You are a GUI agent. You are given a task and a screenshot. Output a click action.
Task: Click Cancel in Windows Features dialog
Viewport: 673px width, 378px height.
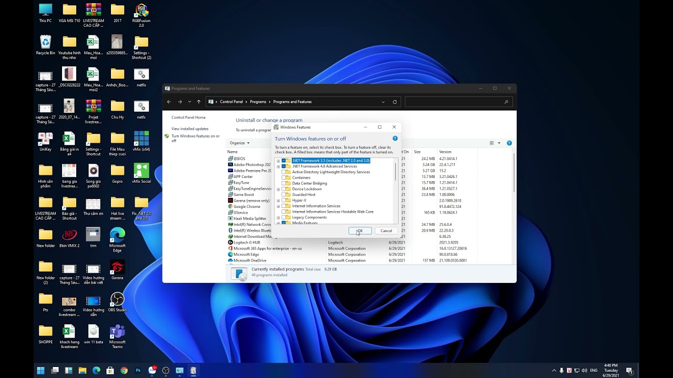point(386,231)
